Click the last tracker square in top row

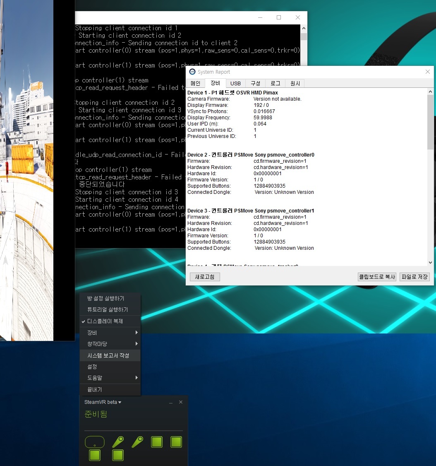pos(176,442)
